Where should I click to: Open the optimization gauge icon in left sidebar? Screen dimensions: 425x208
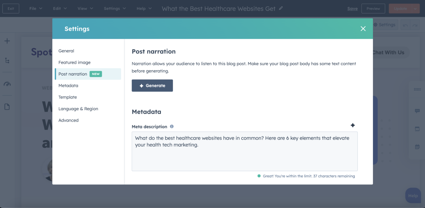pyautogui.click(x=7, y=84)
